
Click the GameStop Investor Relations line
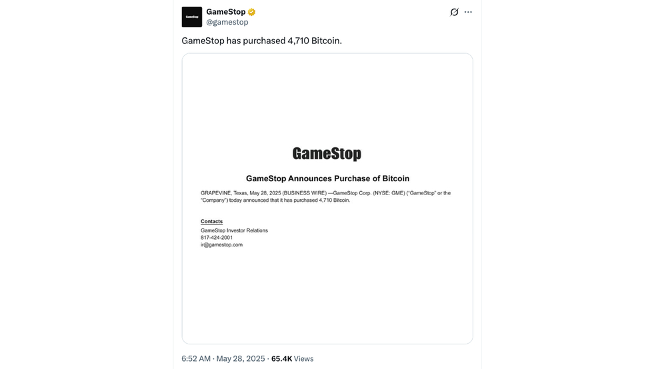click(x=234, y=230)
